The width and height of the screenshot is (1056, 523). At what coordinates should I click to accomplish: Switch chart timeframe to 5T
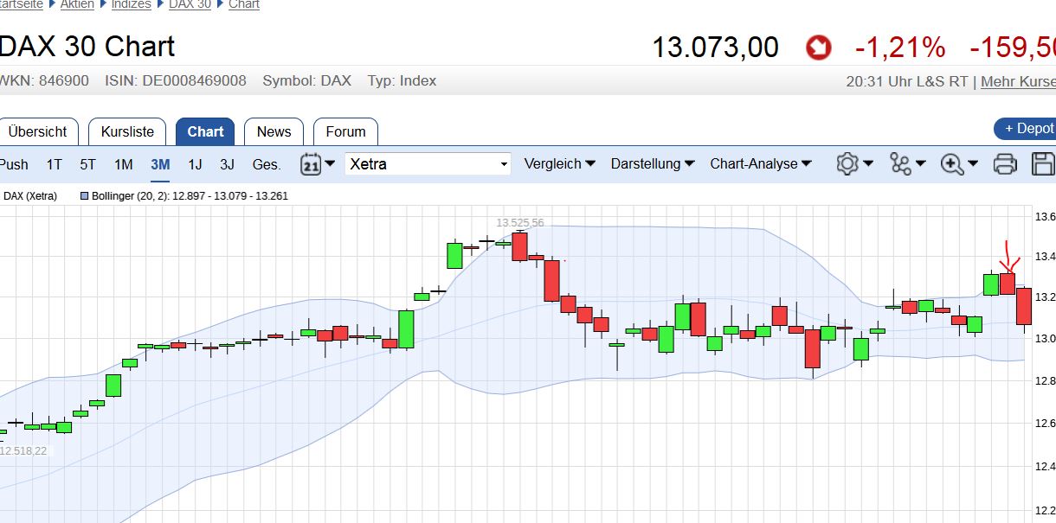tap(87, 163)
